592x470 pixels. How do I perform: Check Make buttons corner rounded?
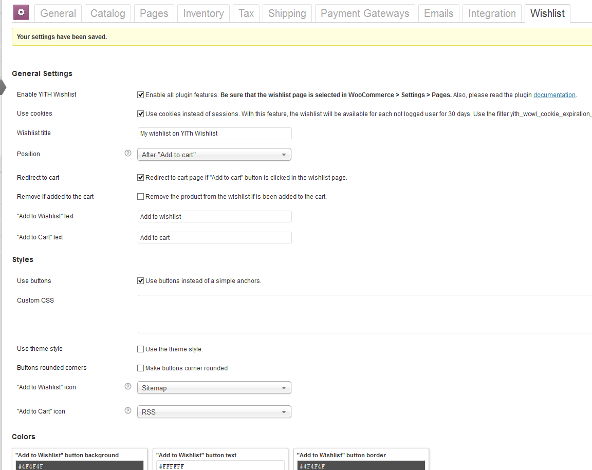pos(140,368)
